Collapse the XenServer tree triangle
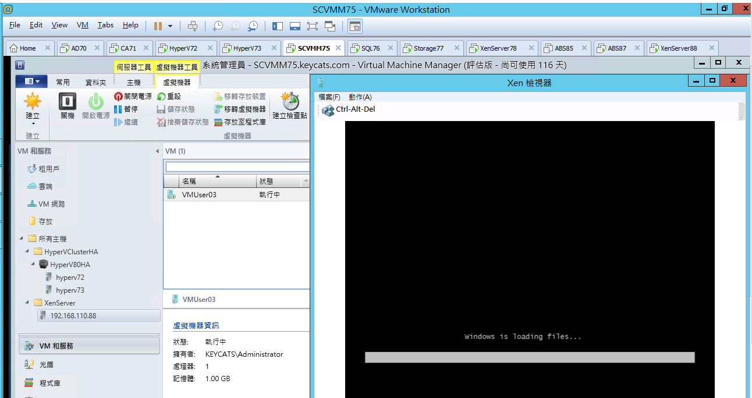The height and width of the screenshot is (398, 752). coord(27,303)
